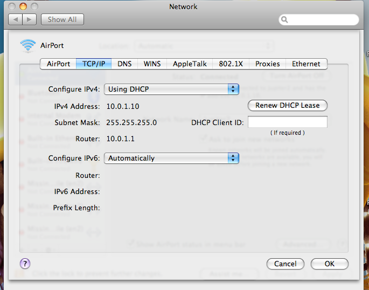Go to the WINS tab
369x290 pixels.
pos(152,64)
